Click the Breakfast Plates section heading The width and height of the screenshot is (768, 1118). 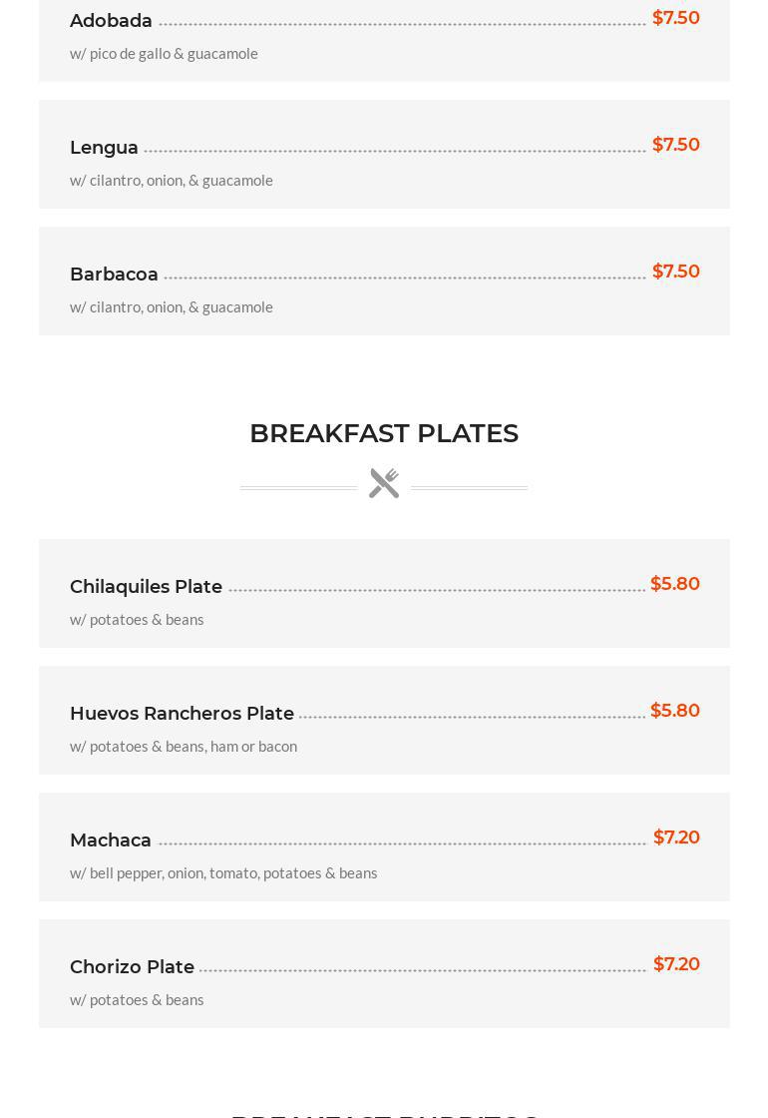[x=384, y=433]
